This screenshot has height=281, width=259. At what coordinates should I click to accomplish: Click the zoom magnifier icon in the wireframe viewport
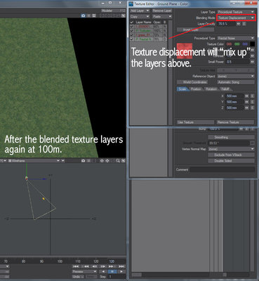(118, 161)
